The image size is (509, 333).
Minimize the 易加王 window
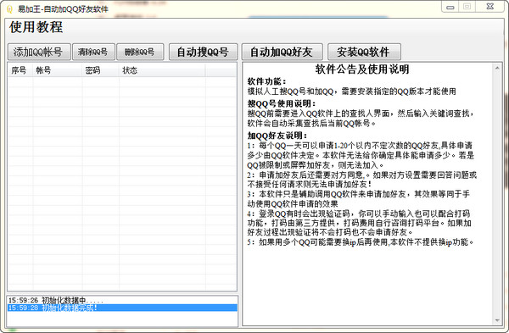click(x=450, y=7)
